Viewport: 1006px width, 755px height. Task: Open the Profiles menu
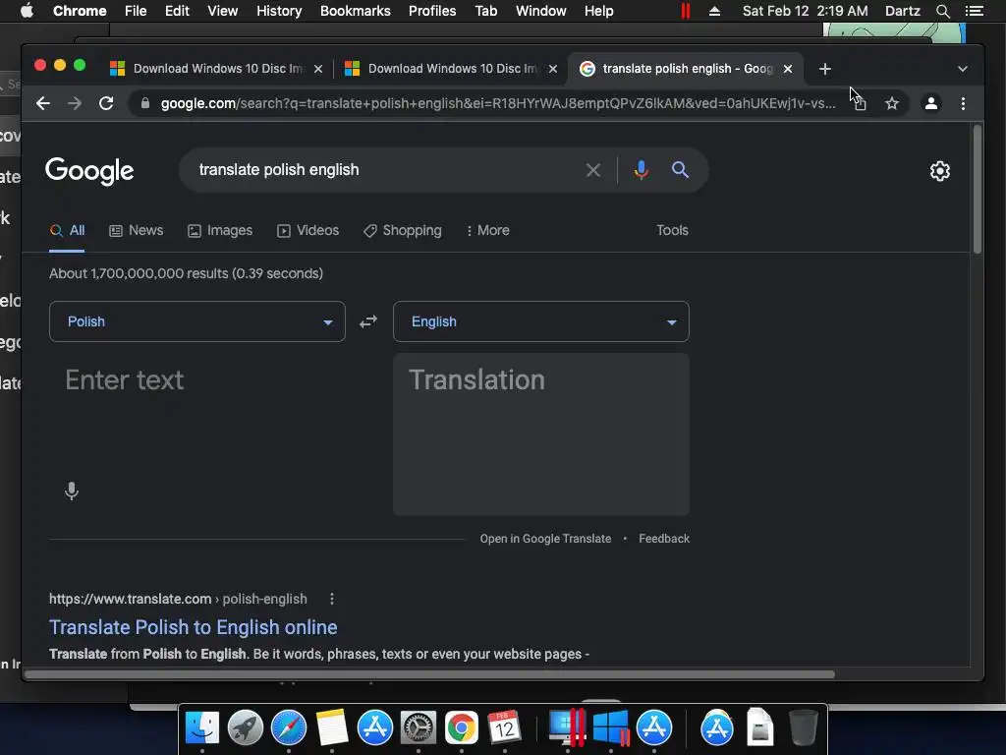pyautogui.click(x=432, y=11)
